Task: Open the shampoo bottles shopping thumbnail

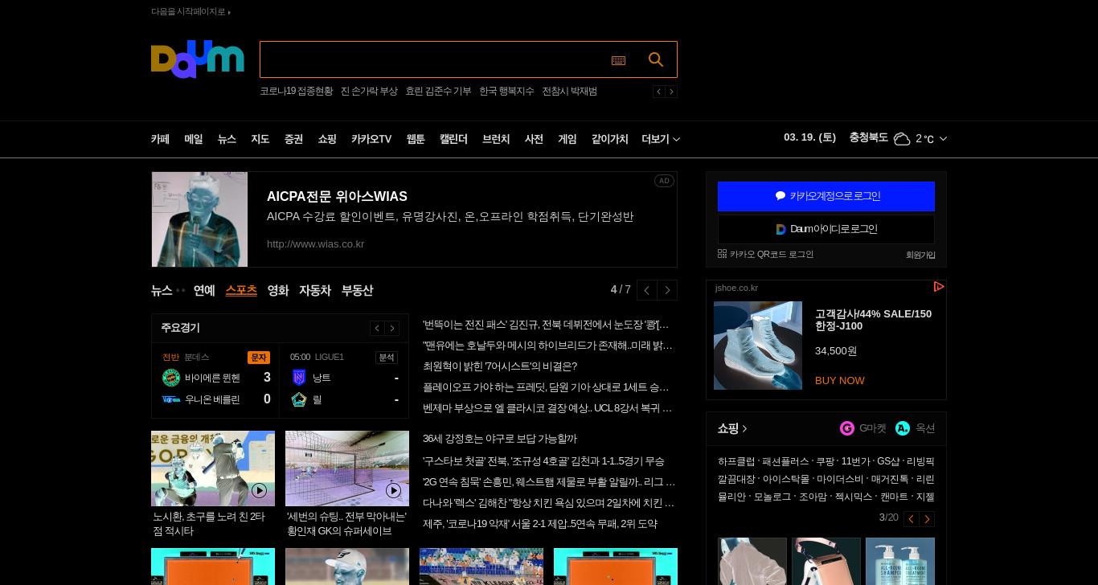Action: click(x=900, y=561)
